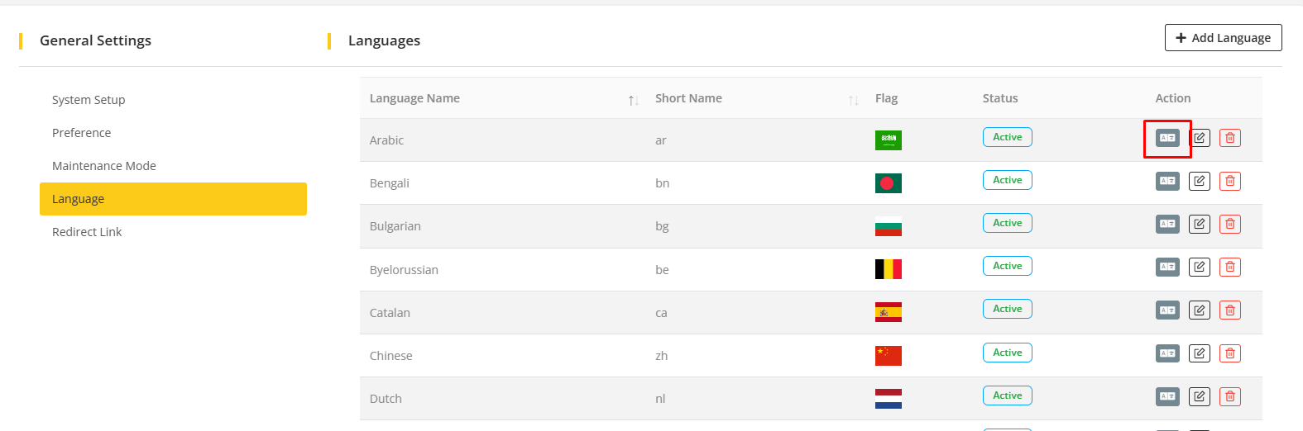The image size is (1303, 431).
Task: Click the Active status badge for Arabic
Action: pyautogui.click(x=1007, y=137)
